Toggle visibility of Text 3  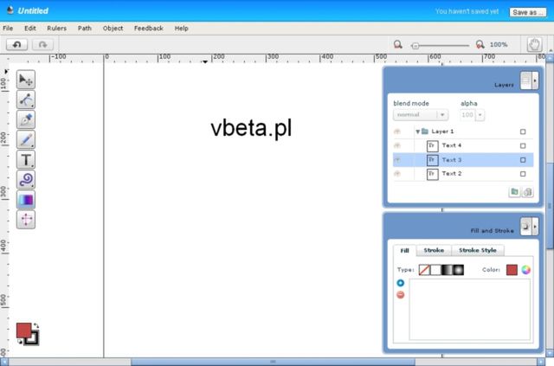tap(397, 160)
